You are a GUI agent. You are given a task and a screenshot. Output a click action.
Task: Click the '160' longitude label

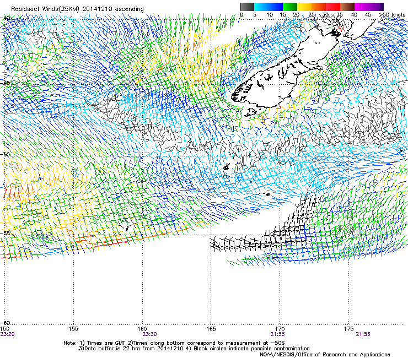(142, 329)
